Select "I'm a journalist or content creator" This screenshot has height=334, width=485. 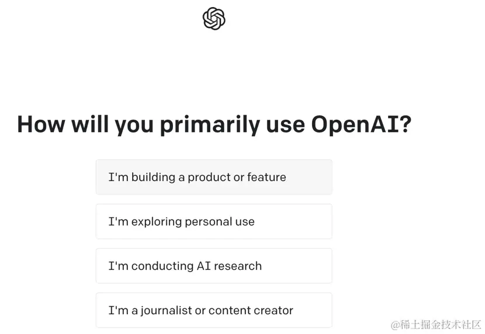214,310
